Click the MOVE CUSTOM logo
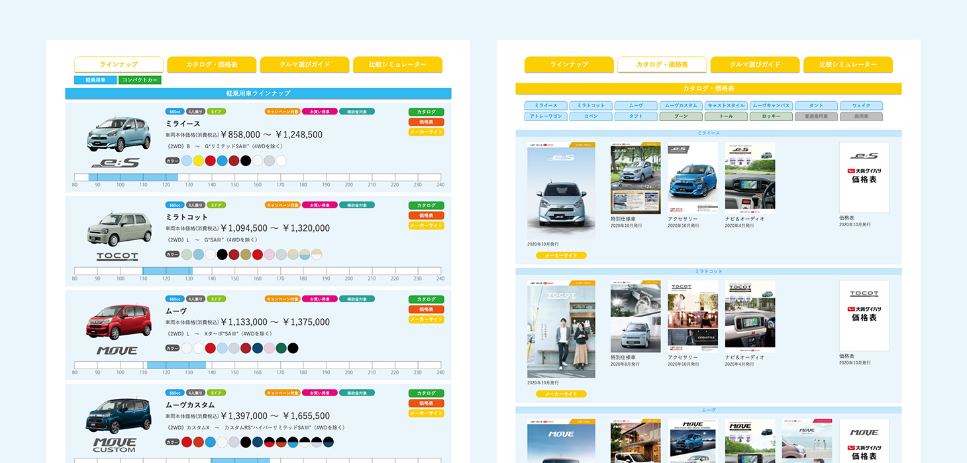 [x=115, y=444]
